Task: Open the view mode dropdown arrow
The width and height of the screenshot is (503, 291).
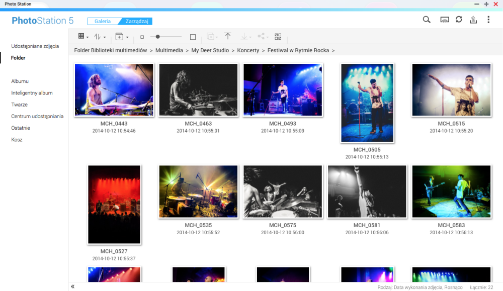Action: 87,38
